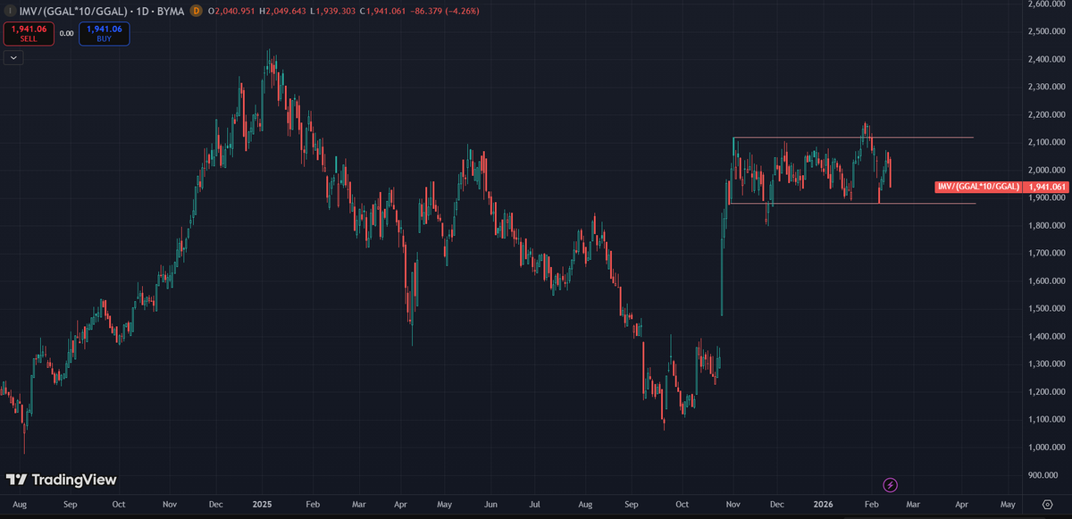Click the 2,200.000 price scale label

pyautogui.click(x=1046, y=115)
